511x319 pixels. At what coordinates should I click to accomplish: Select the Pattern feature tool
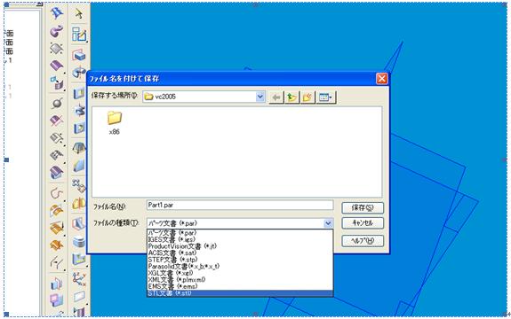79,186
